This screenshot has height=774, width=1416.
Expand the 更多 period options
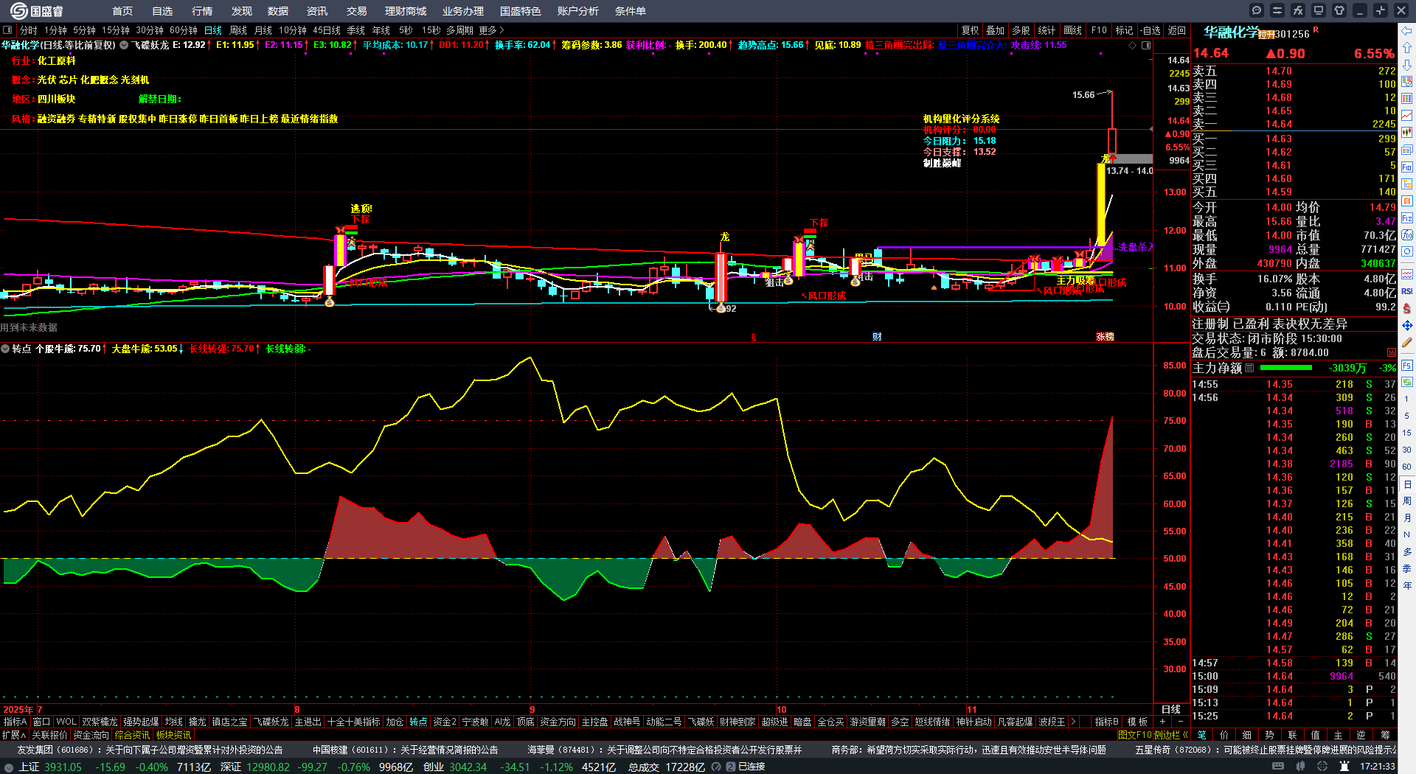pos(491,30)
